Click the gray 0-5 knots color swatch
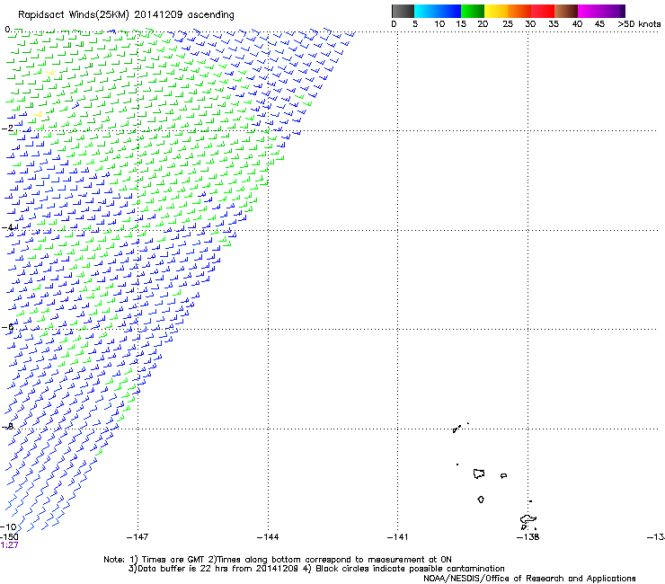 coord(403,11)
